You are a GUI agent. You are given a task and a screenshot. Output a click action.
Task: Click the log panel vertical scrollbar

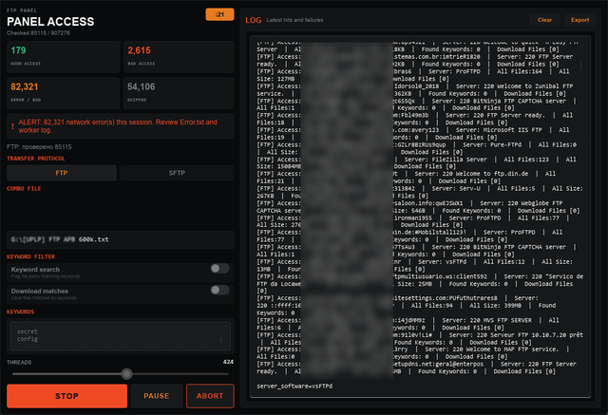580,66
